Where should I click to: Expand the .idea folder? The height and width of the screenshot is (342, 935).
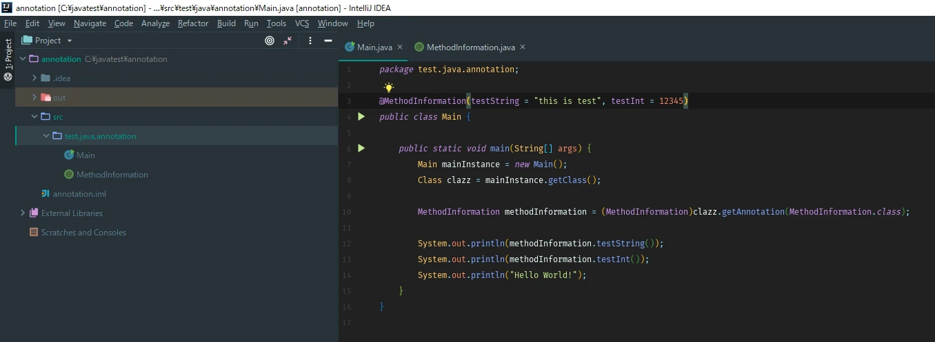click(x=34, y=78)
